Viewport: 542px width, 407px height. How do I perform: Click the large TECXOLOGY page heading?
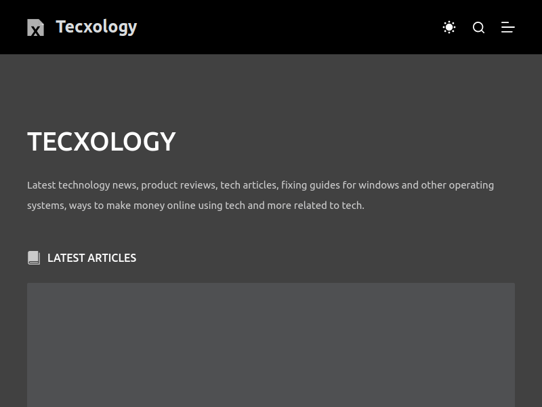click(102, 142)
